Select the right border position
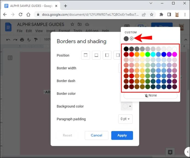The width and height of the screenshot is (190, 158). (117, 55)
